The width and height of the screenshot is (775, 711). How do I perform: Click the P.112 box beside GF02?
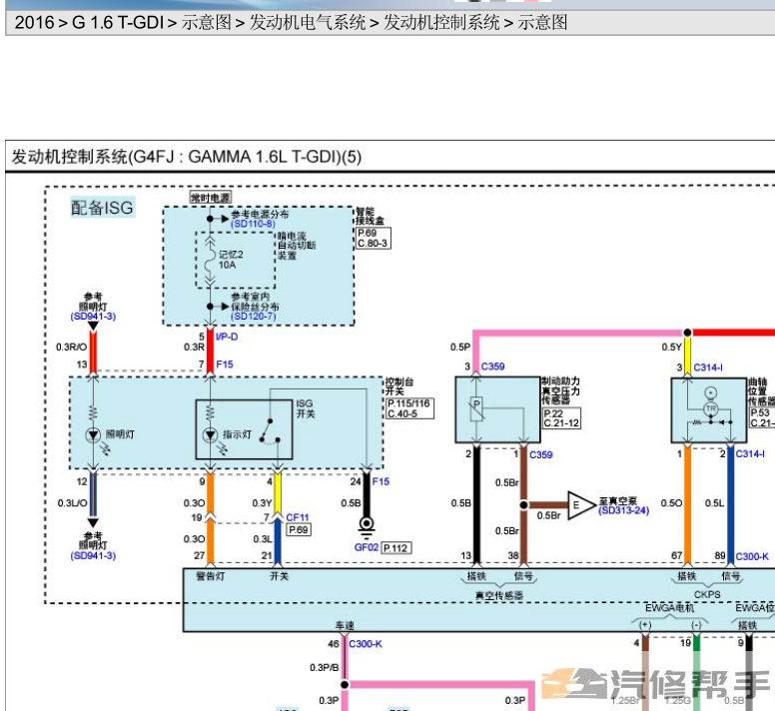click(396, 548)
